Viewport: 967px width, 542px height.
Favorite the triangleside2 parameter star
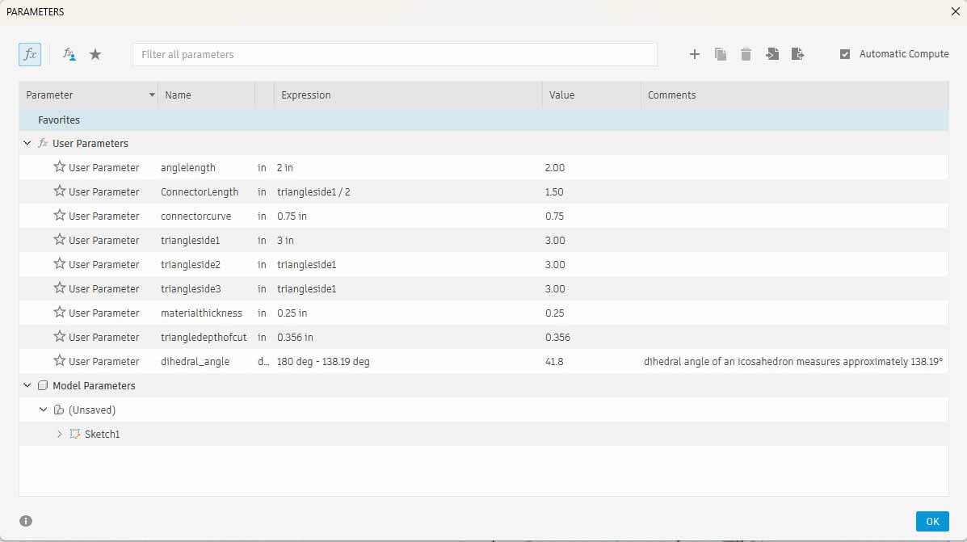click(59, 264)
